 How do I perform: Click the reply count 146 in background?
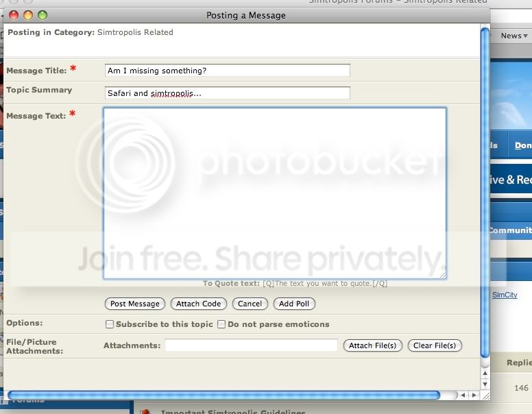(x=521, y=388)
